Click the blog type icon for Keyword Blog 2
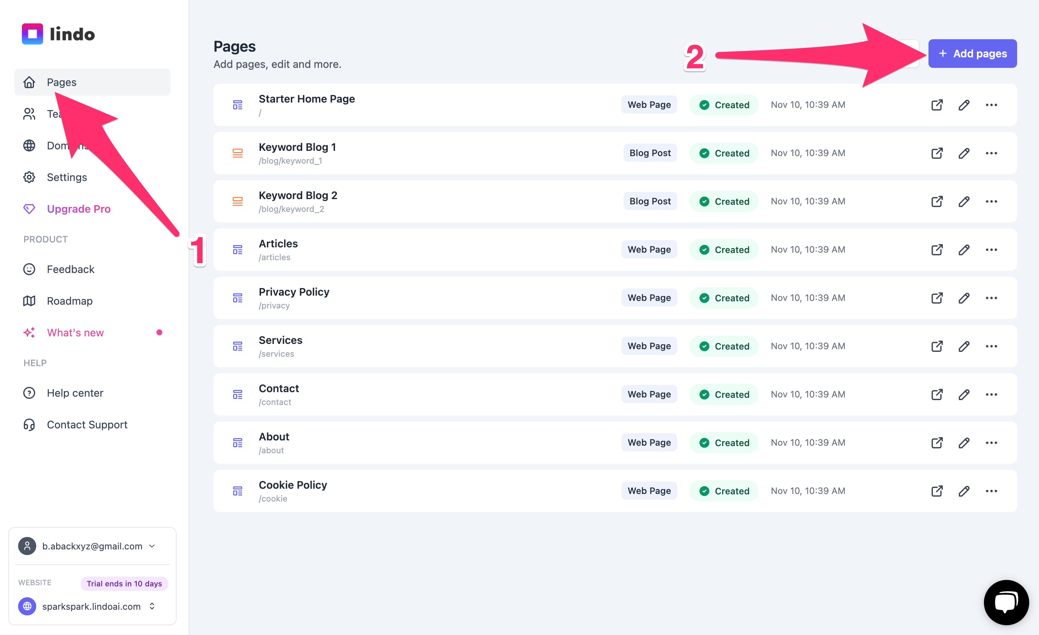This screenshot has height=635, width=1039. coord(238,201)
